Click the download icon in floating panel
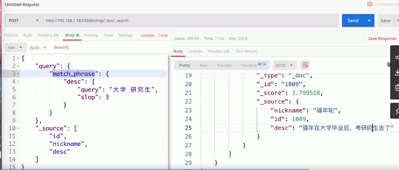The image size is (399, 170). click(x=397, y=72)
